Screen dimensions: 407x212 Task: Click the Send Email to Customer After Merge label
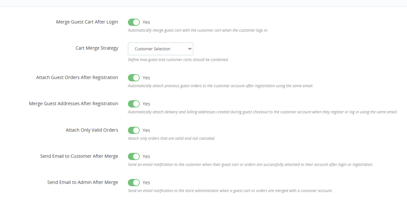tap(79, 156)
